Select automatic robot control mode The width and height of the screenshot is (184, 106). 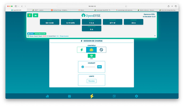point(91,50)
